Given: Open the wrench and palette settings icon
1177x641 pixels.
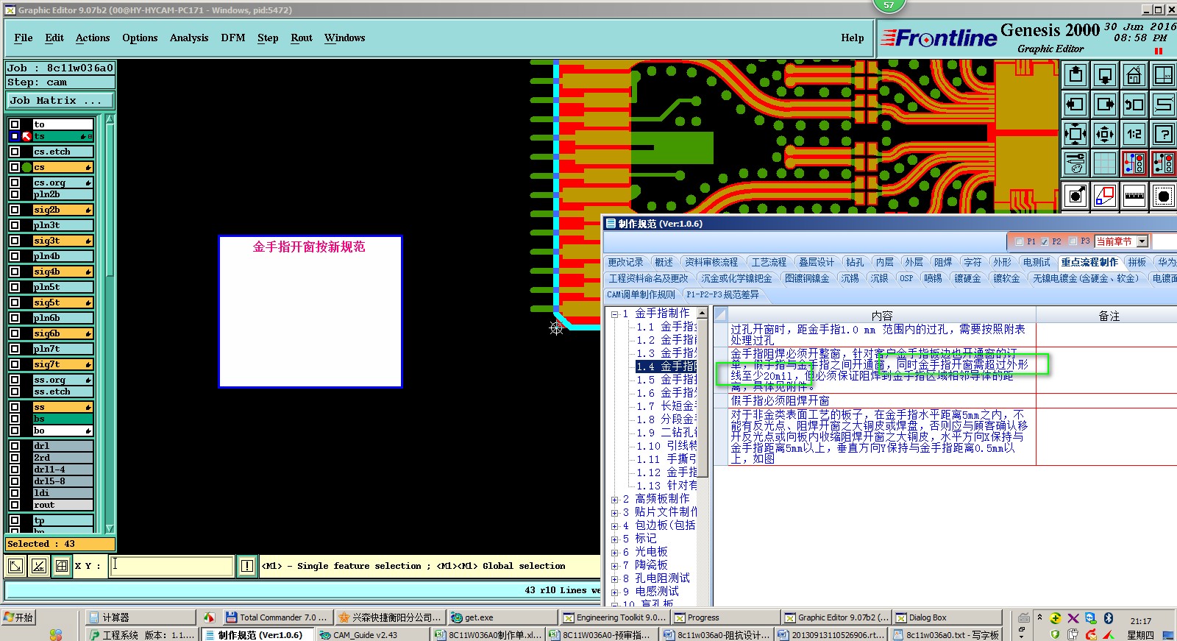Looking at the screenshot, I should tap(1075, 163).
